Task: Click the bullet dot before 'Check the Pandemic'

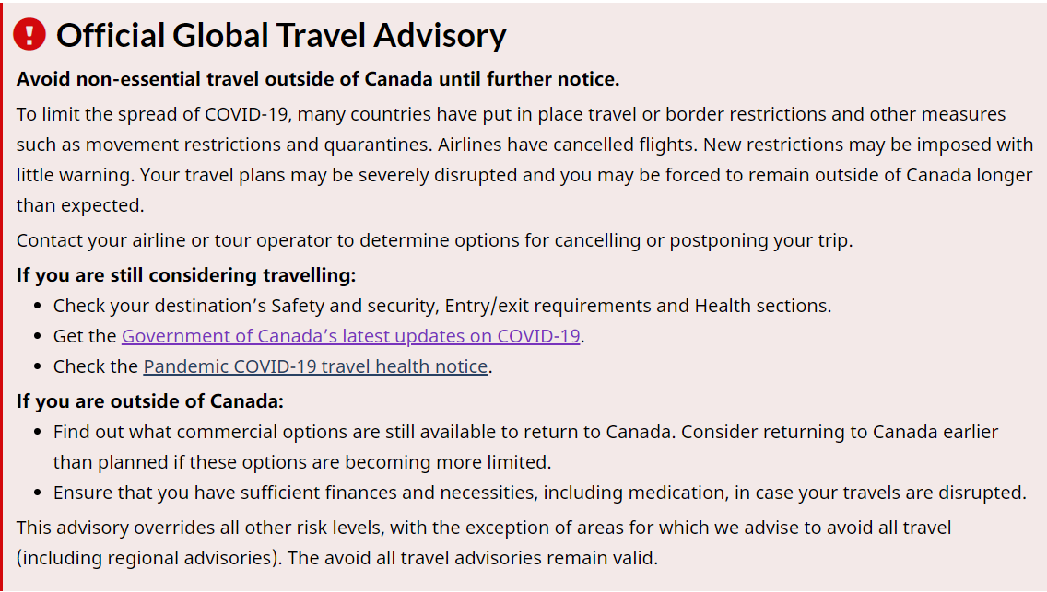Action: click(x=38, y=367)
